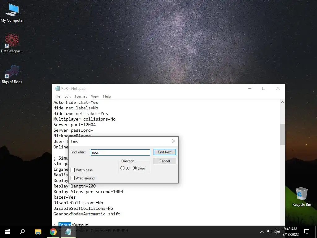Close the Find dialog with X
Viewport: 317px width, 238px height.
(x=174, y=141)
